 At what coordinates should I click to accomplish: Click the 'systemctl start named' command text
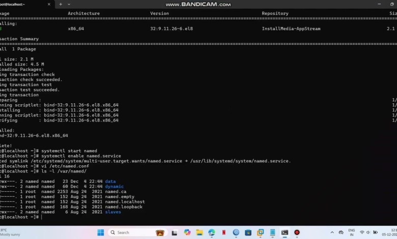tap(69, 151)
